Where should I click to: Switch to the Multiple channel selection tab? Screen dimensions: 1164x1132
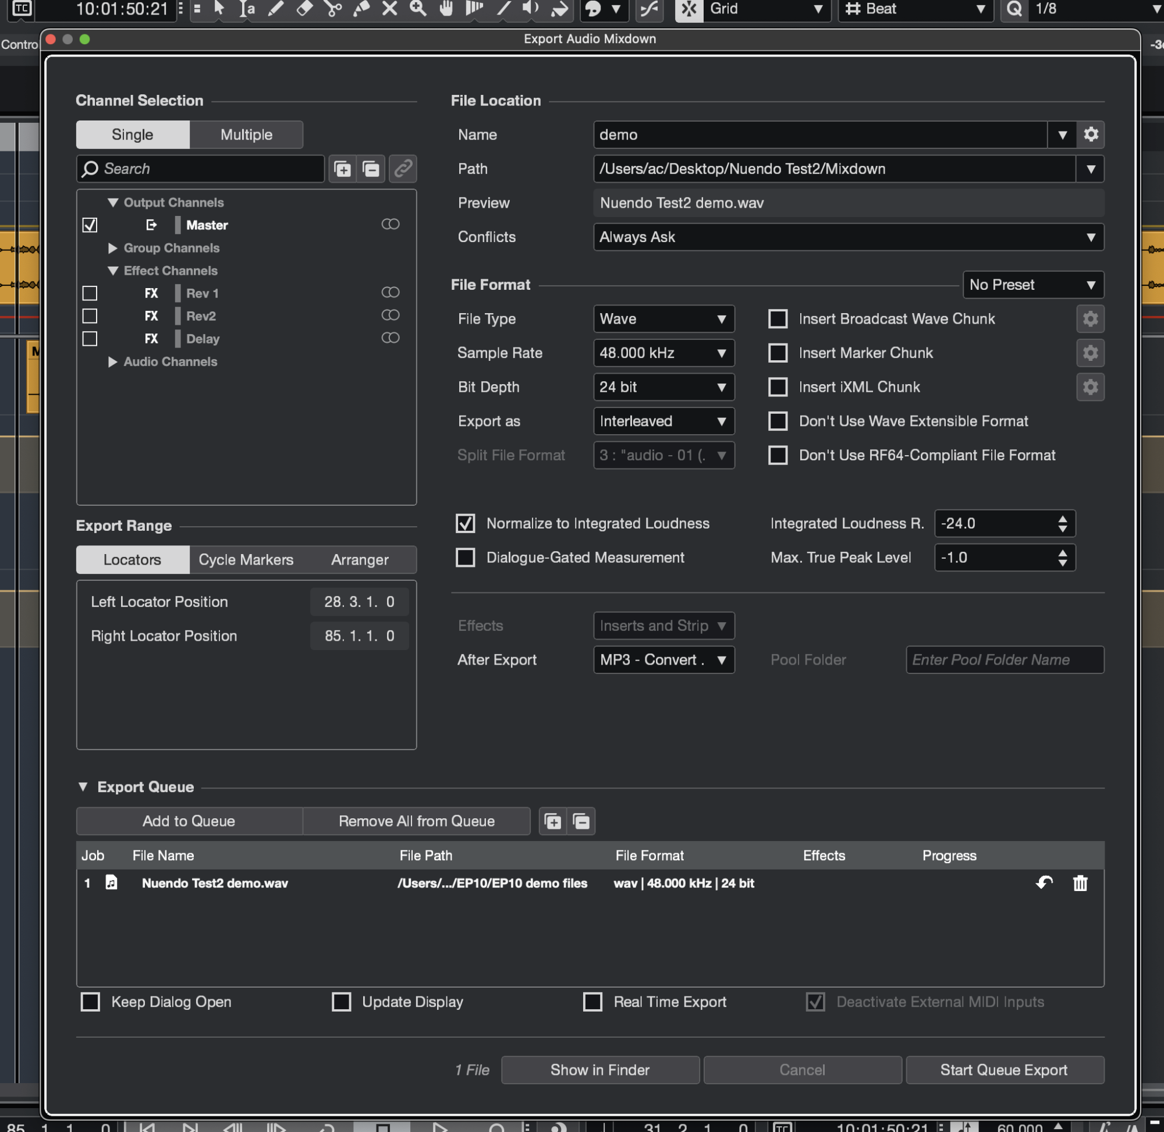[x=246, y=134]
